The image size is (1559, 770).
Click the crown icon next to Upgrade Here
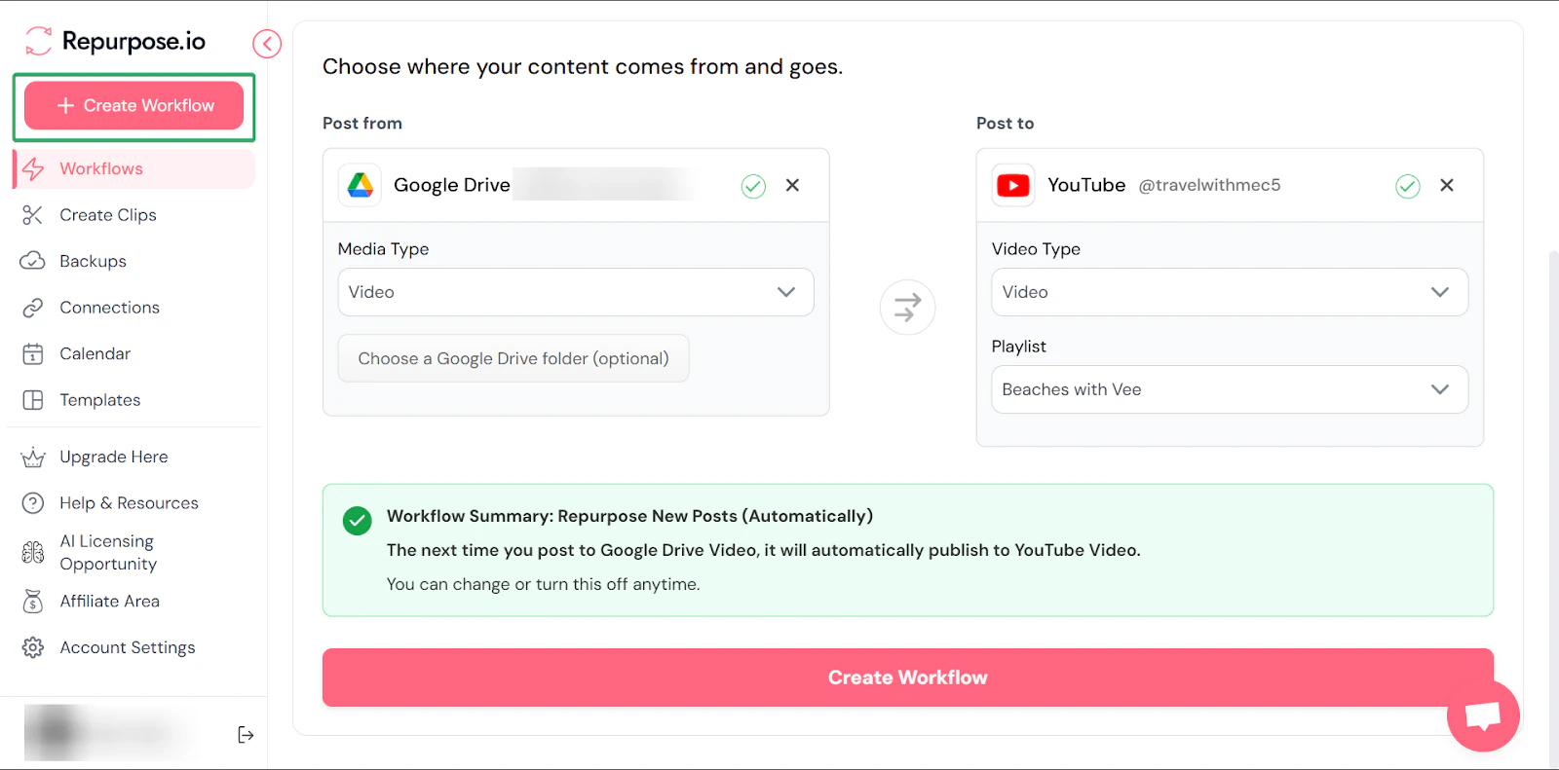(x=33, y=457)
